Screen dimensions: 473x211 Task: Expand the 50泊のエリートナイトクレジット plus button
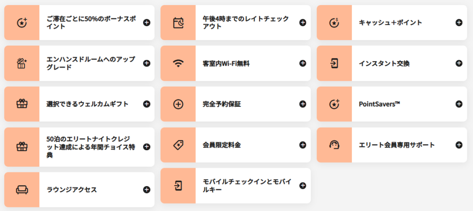click(146, 147)
